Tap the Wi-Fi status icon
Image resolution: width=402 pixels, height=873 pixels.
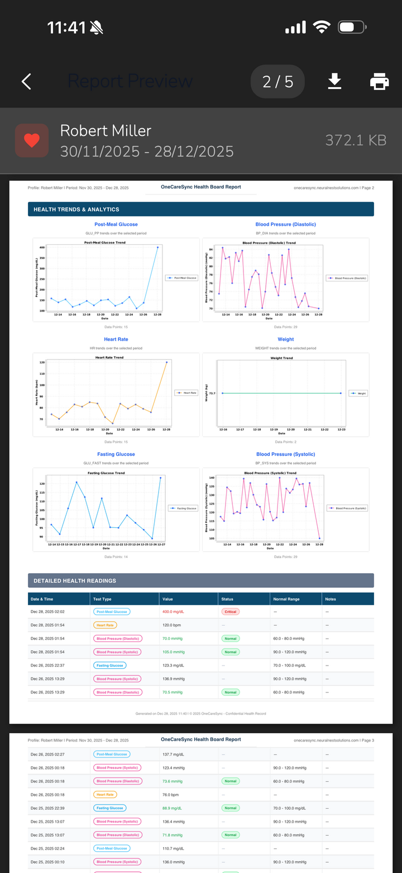point(322,27)
